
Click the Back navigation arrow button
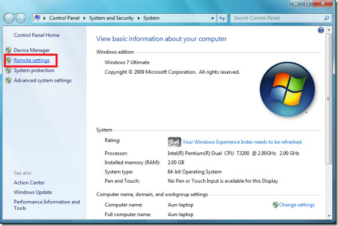click(x=9, y=18)
